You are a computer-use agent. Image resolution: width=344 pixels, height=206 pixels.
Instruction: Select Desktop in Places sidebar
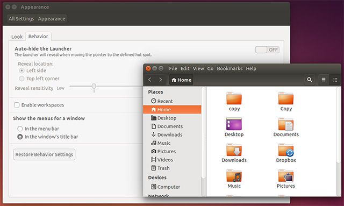click(x=172, y=118)
